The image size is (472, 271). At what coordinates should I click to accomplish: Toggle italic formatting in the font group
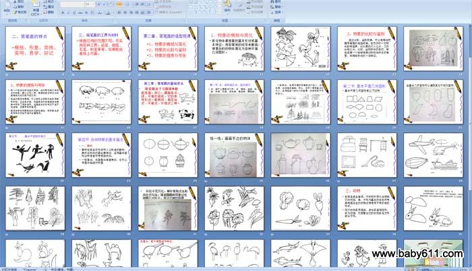coord(67,12)
